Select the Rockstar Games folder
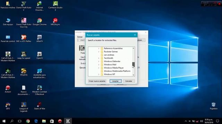222x124 pixels. click(x=111, y=52)
